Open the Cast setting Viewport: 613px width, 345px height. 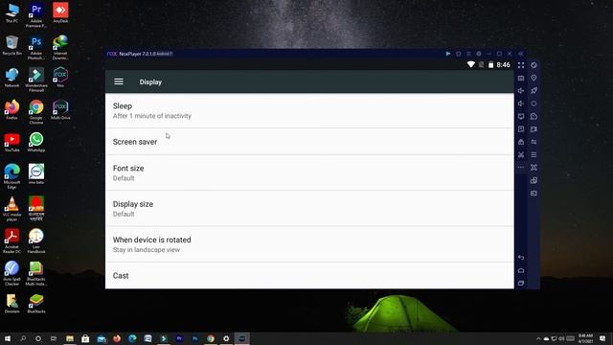tap(309, 276)
